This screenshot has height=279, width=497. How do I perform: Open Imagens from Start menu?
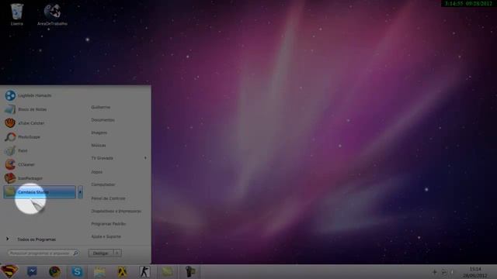pyautogui.click(x=99, y=133)
